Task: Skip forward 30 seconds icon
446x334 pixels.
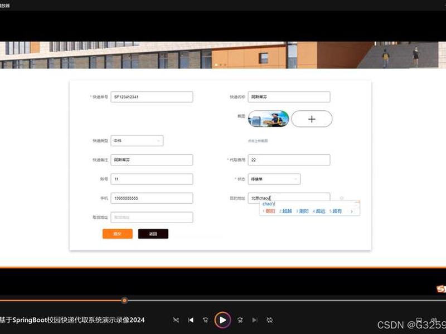Action: (x=240, y=320)
